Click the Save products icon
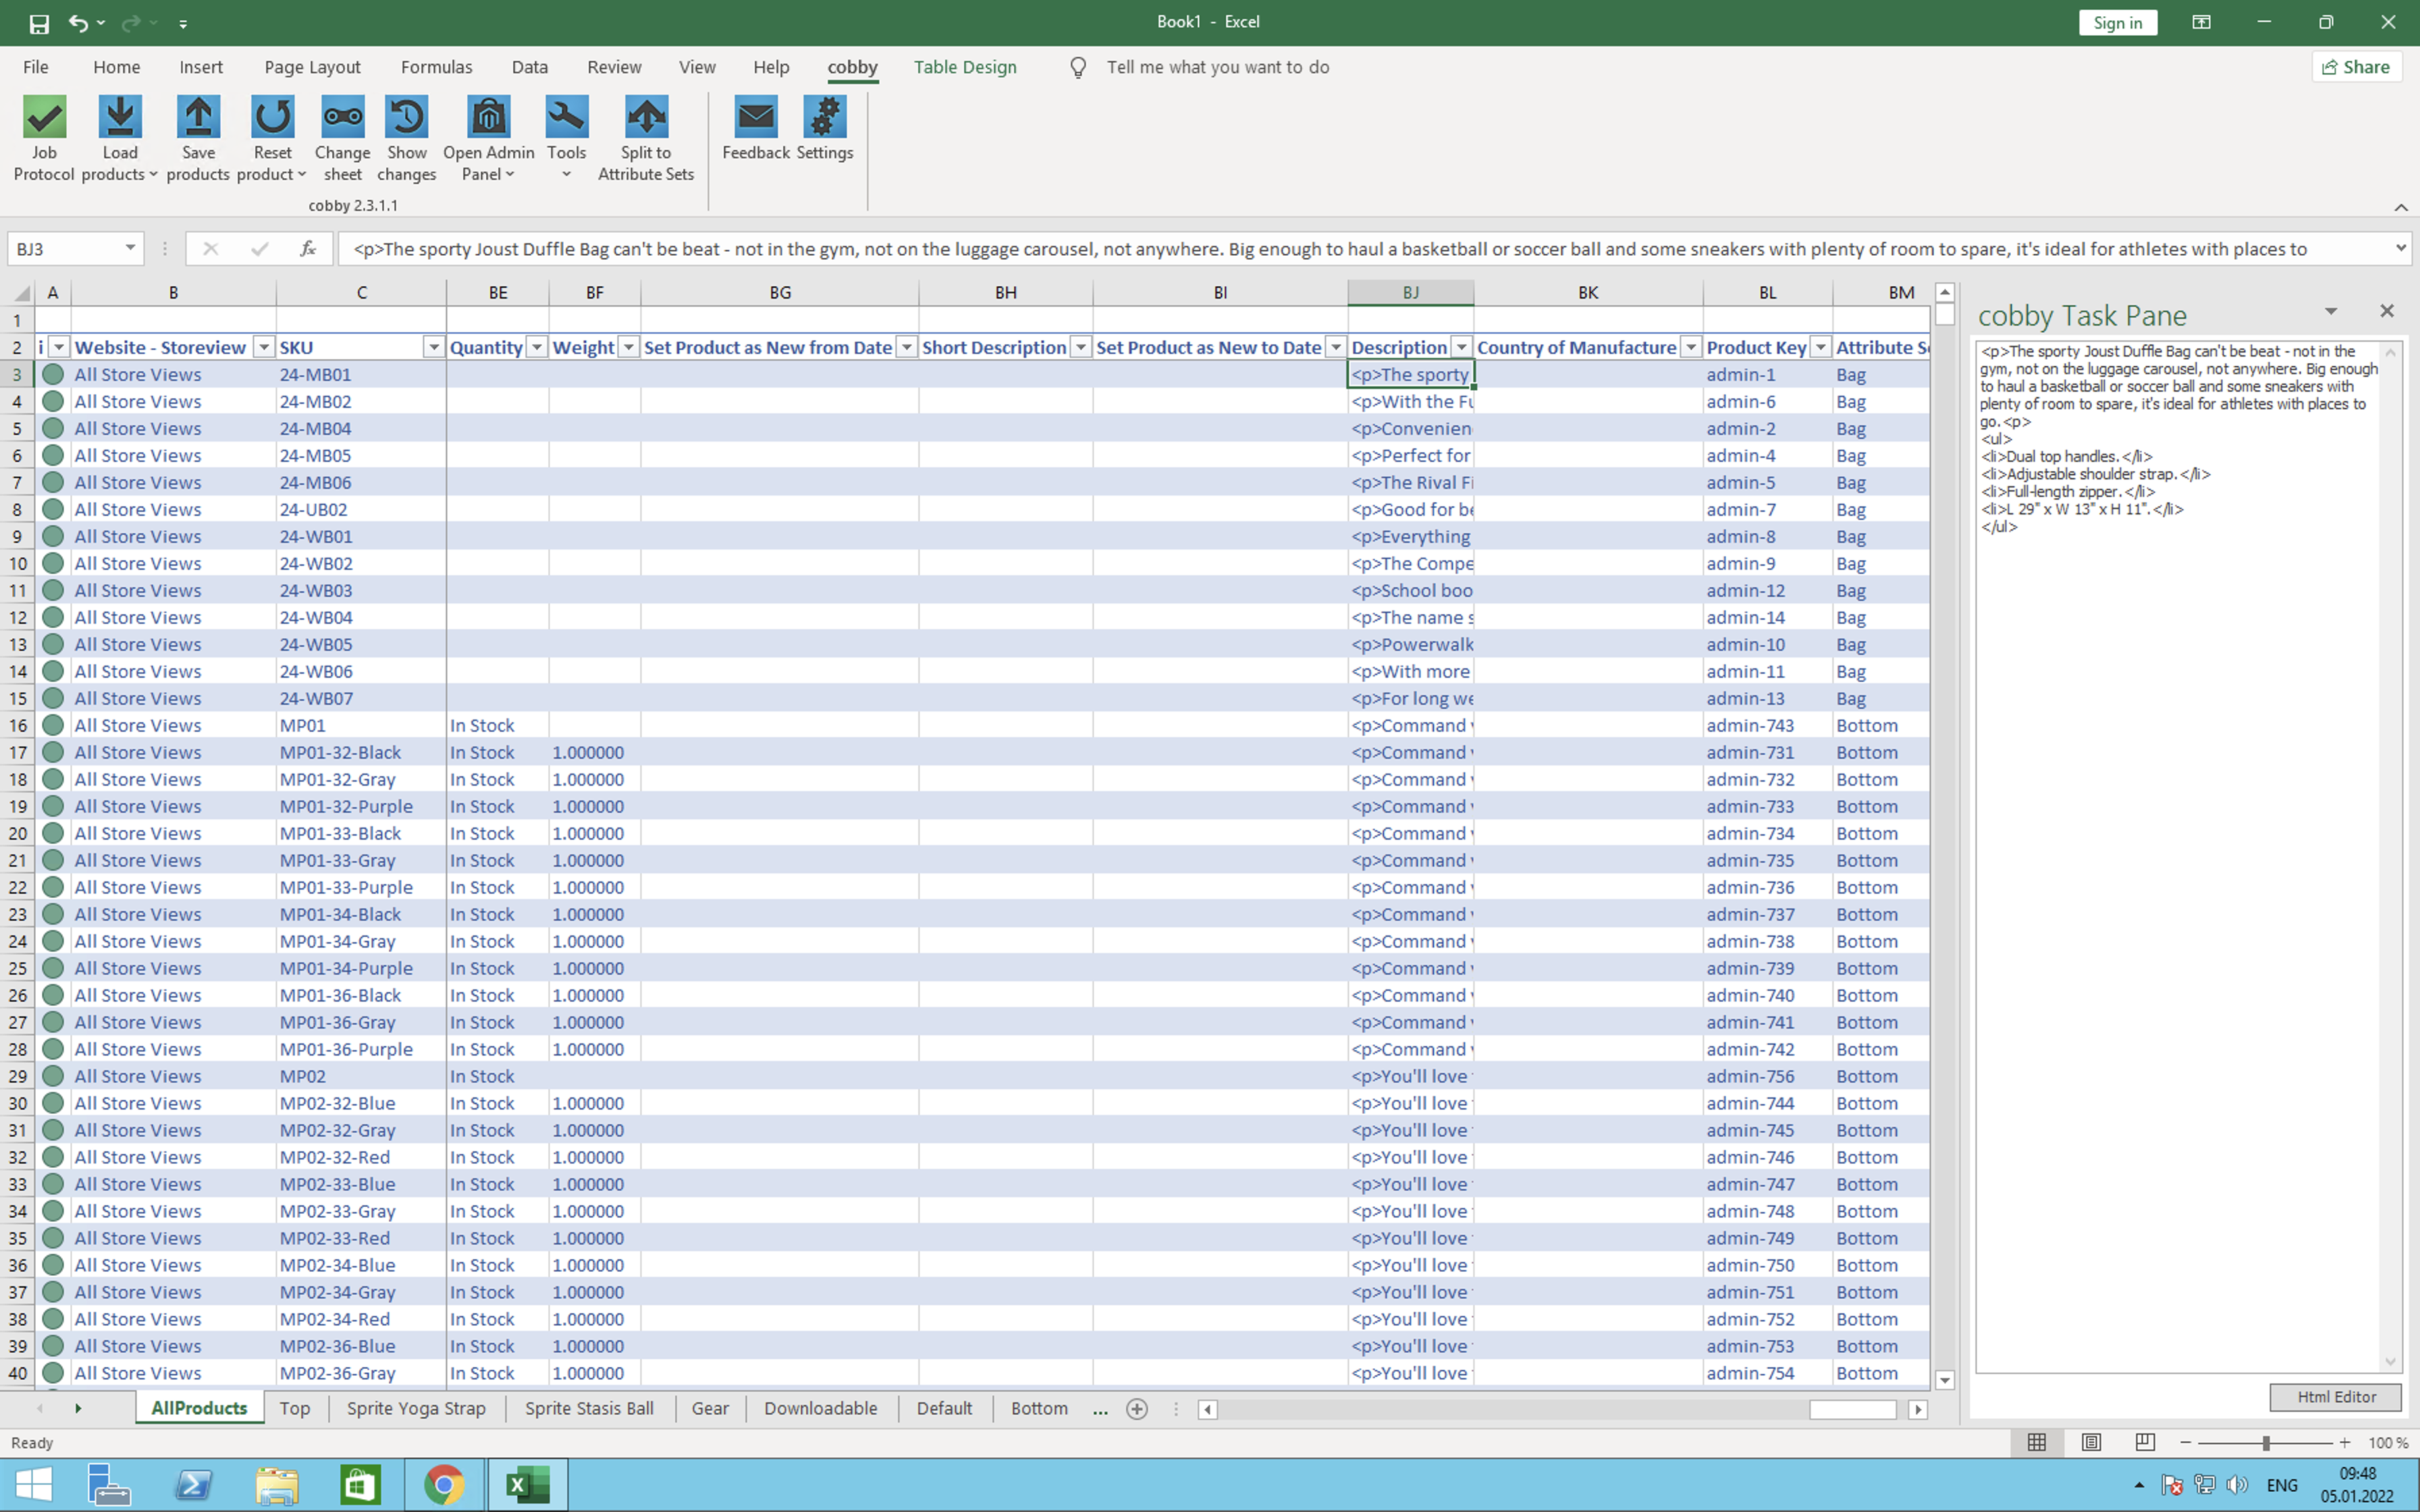Image resolution: width=2420 pixels, height=1512 pixels. (198, 118)
